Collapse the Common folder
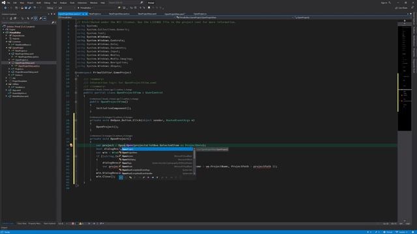This screenshot has height=234, width=417. point(7,42)
